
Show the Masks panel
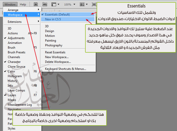pyautogui.click(x=22, y=100)
